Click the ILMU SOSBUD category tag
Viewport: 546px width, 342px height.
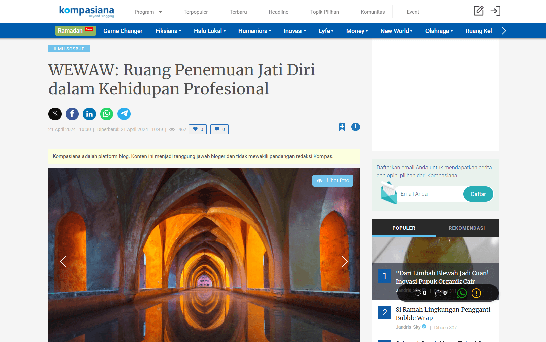coord(69,49)
